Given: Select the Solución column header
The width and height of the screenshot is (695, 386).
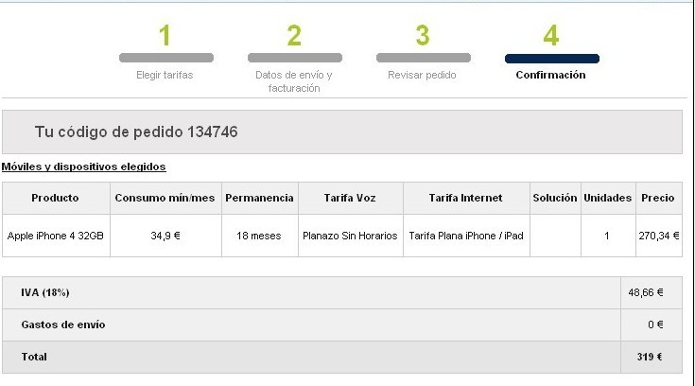Looking at the screenshot, I should click(554, 198).
